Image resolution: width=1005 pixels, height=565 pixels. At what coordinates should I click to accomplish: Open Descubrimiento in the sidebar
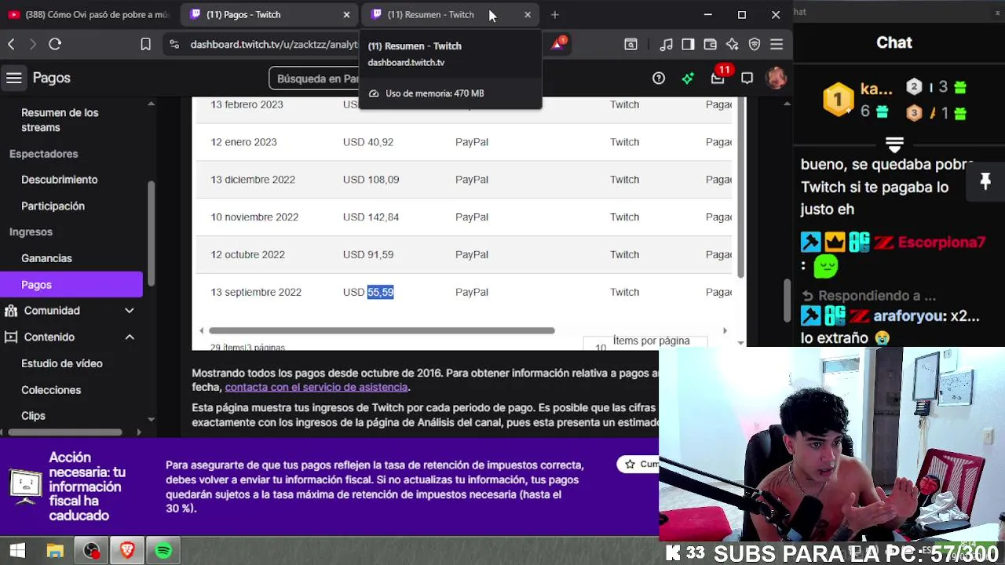60,180
